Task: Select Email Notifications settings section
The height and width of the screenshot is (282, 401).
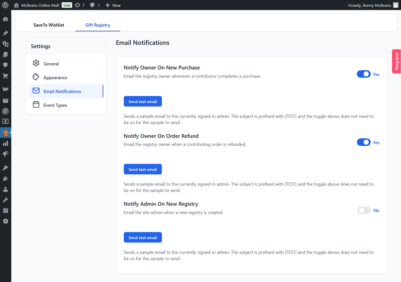Action: tap(66, 91)
